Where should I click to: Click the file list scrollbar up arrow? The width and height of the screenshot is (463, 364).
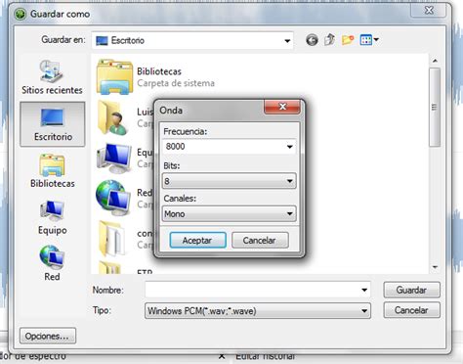(435, 61)
